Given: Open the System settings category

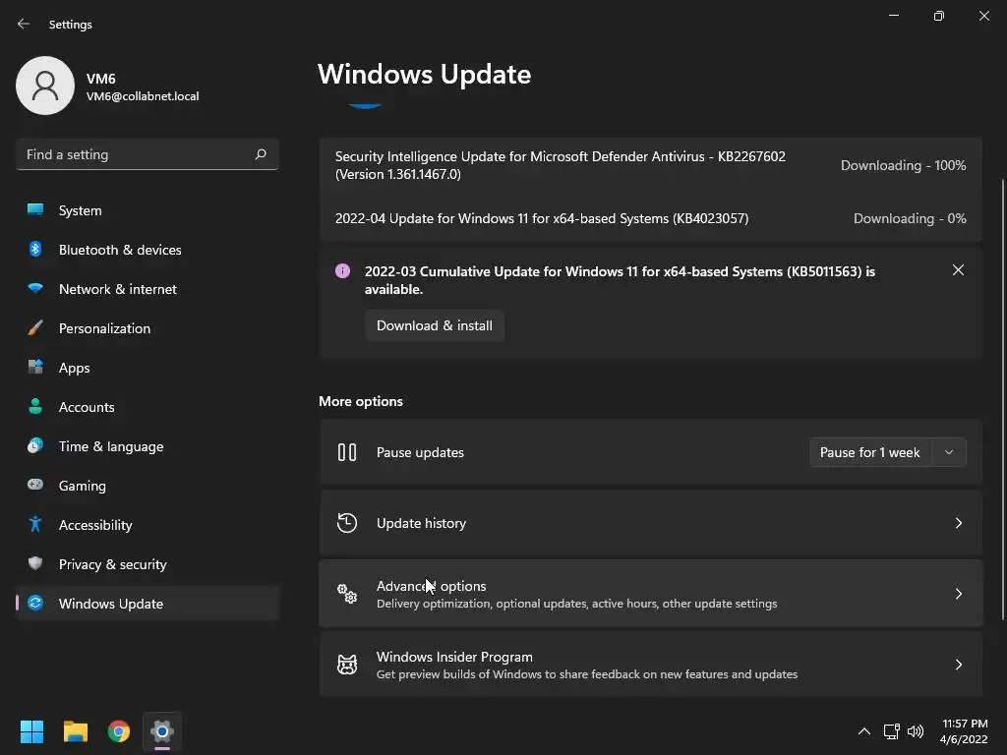Looking at the screenshot, I should [x=148, y=210].
